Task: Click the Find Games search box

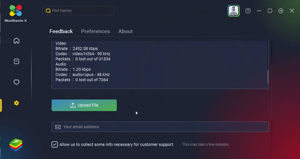Action: 78,10
